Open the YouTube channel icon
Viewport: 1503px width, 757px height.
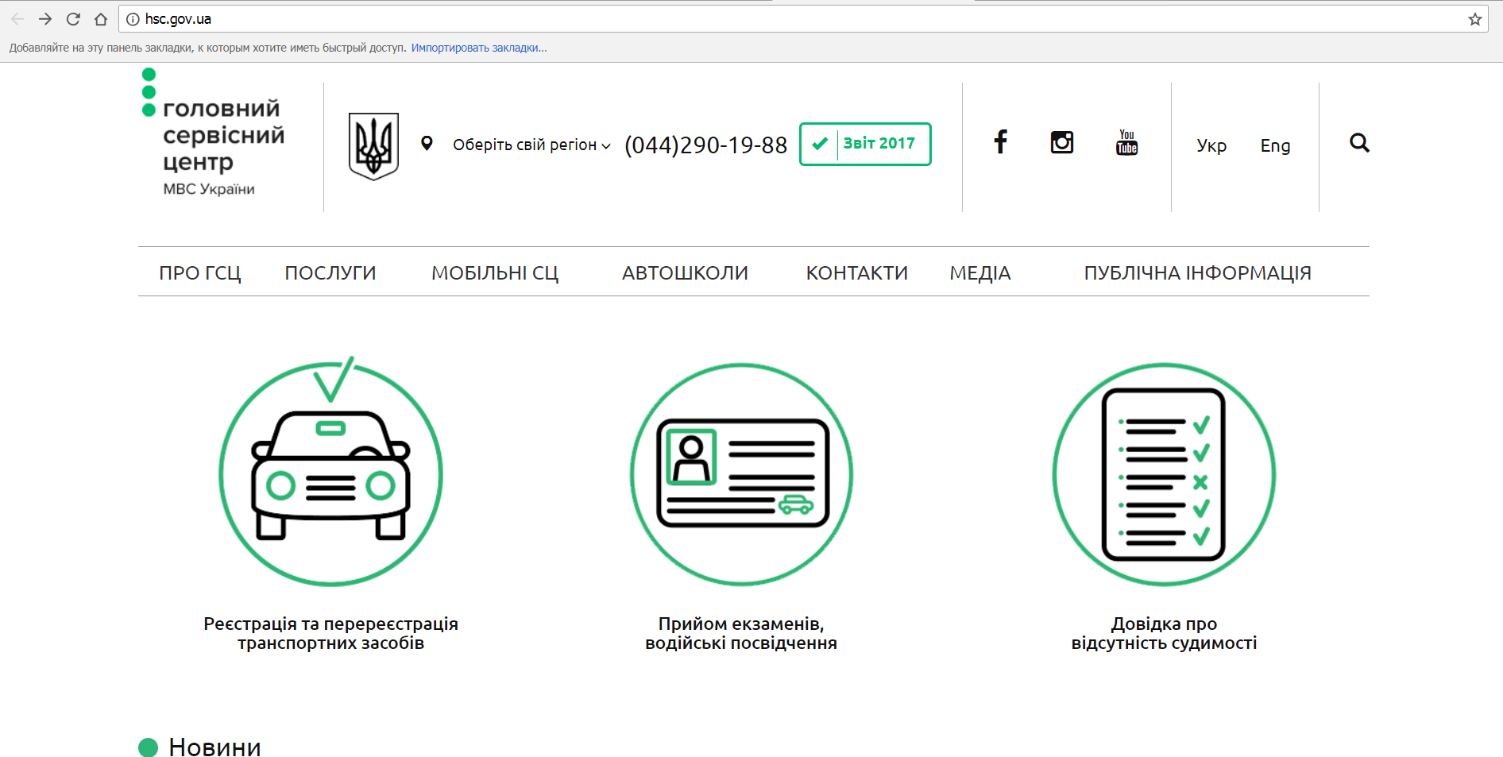(x=1126, y=142)
